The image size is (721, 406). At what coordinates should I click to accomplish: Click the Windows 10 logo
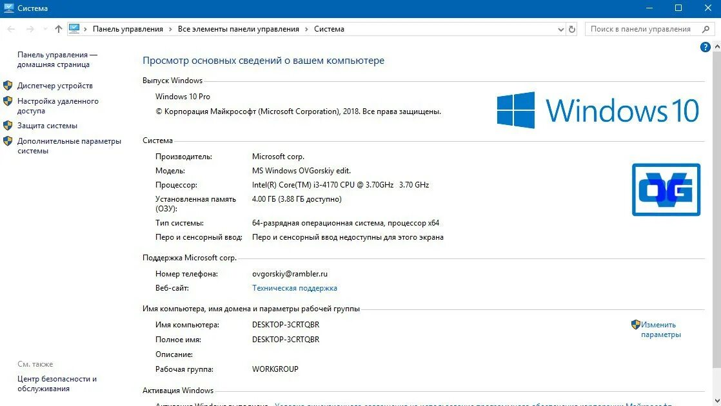[x=598, y=110]
